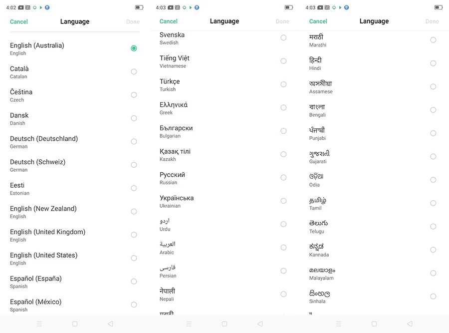Screen dimensions: 449x333
Task: Tap battery icon in right phone status bar
Action: tap(438, 7)
